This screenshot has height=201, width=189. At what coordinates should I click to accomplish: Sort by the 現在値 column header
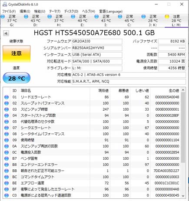click(100, 91)
